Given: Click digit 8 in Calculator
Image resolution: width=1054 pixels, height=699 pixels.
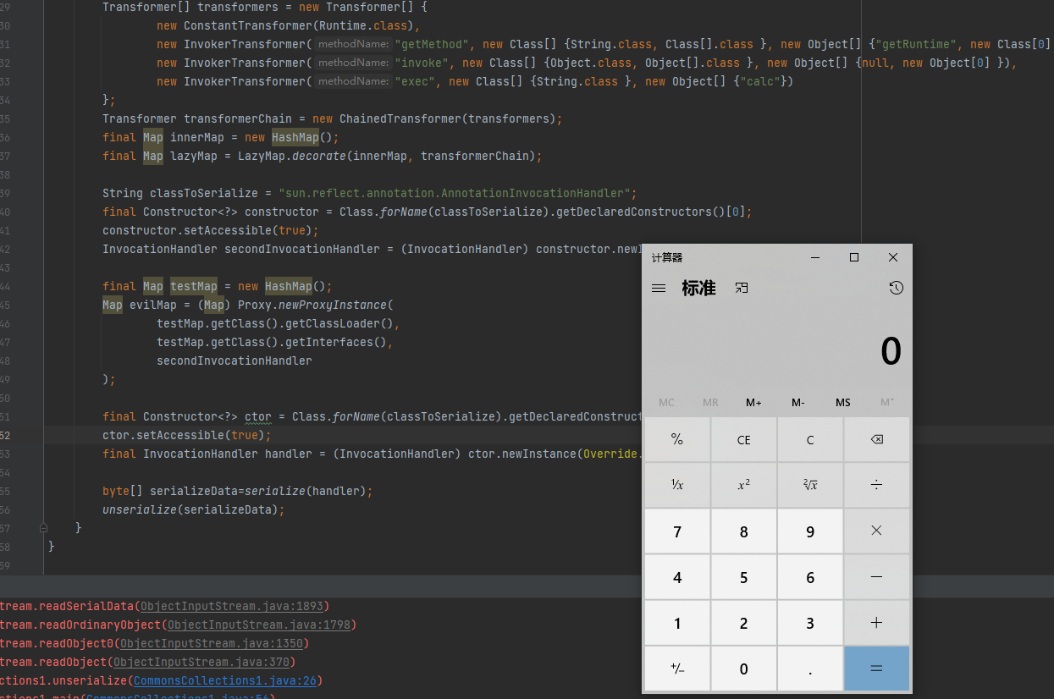Looking at the screenshot, I should pyautogui.click(x=743, y=531).
